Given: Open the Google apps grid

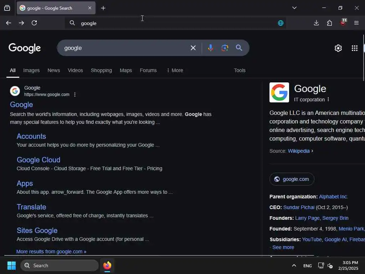Looking at the screenshot, I should (355, 48).
